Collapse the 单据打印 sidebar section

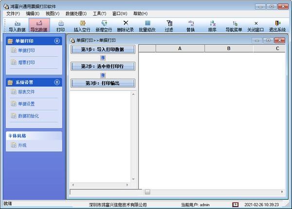(x=57, y=41)
